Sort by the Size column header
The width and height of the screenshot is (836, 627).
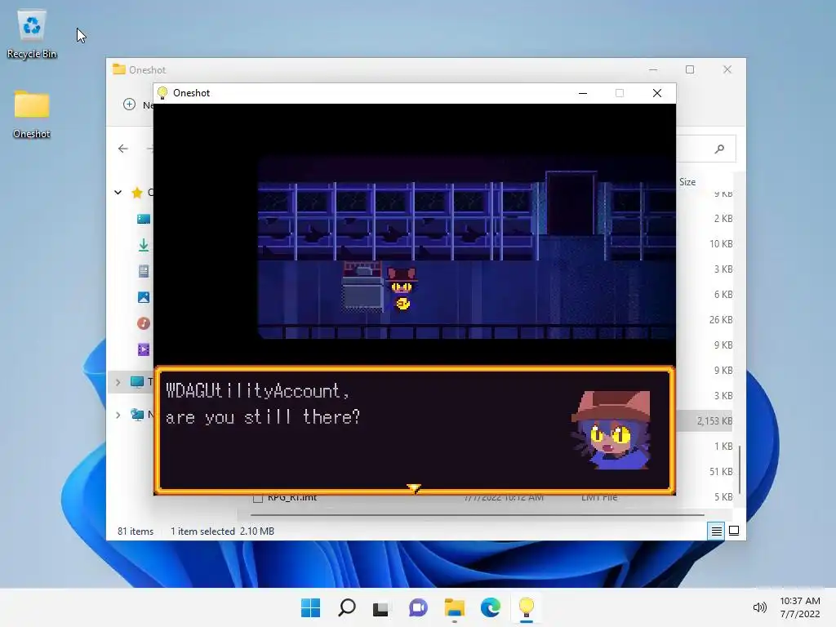click(x=687, y=182)
